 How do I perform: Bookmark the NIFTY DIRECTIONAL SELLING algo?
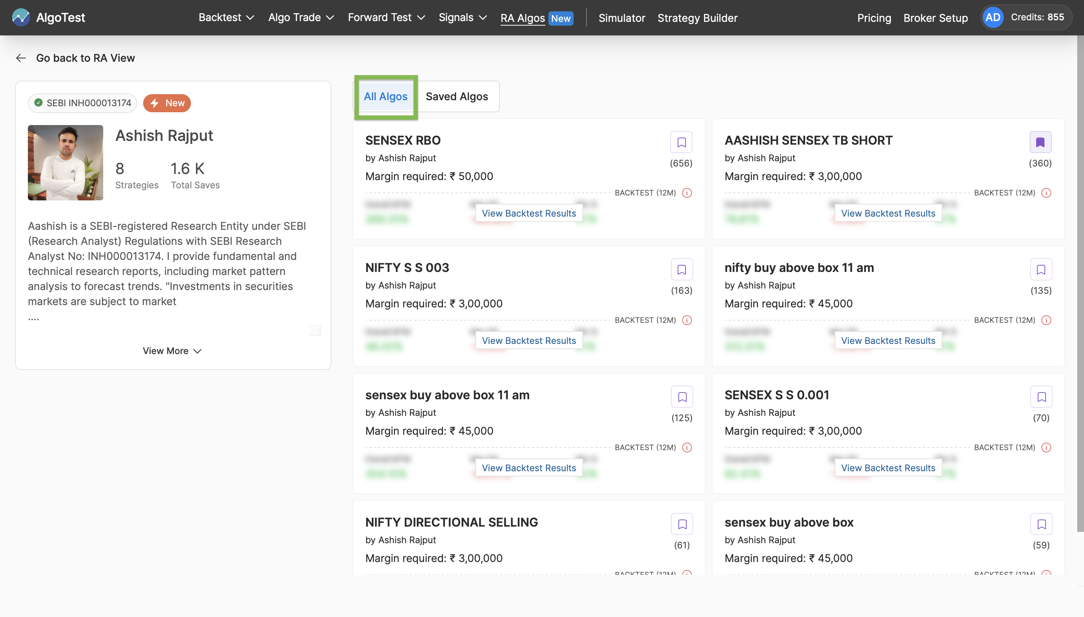(x=682, y=524)
